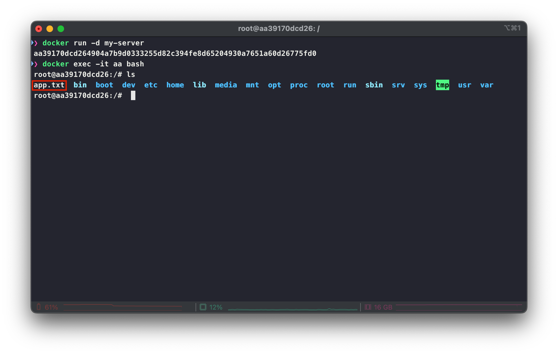The image size is (558, 354).
Task: Click the highlighted tmp directory name
Action: pos(442,85)
